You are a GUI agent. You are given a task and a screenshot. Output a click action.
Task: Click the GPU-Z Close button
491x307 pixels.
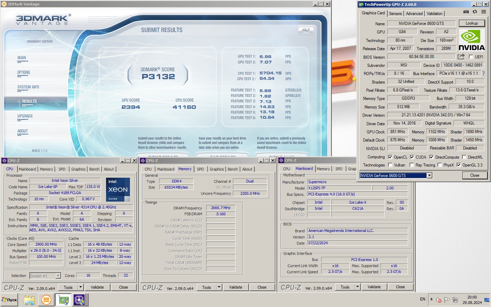point(475,175)
